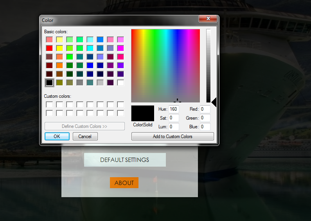Select the first empty custom color slot
Screen dimensions: 311x221
49,104
